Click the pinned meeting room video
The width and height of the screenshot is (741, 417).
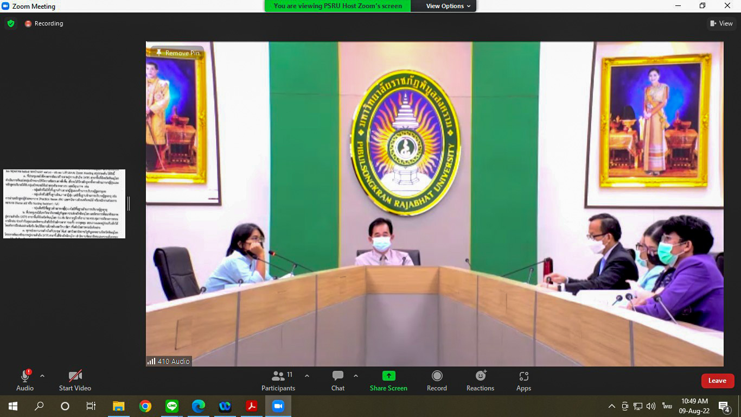[435, 204]
